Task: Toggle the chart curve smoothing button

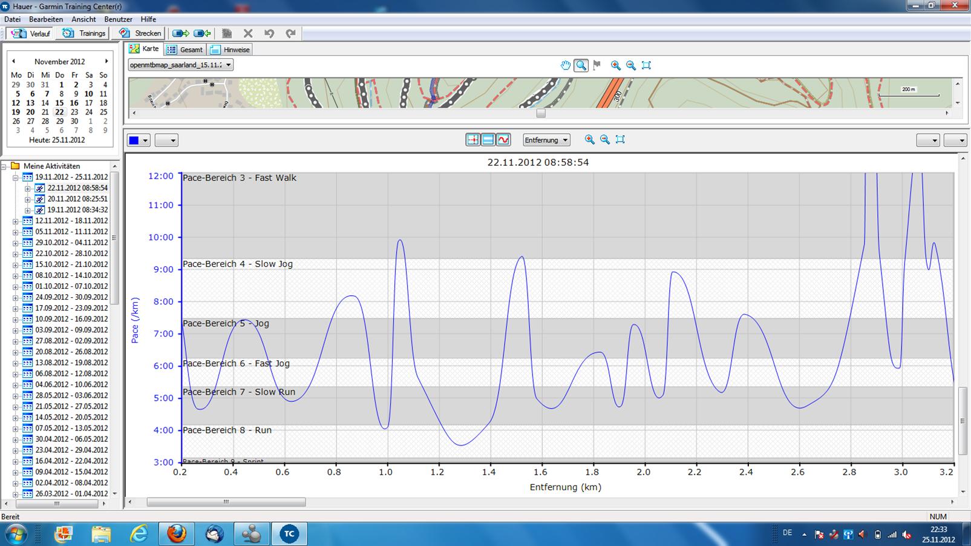Action: (503, 140)
